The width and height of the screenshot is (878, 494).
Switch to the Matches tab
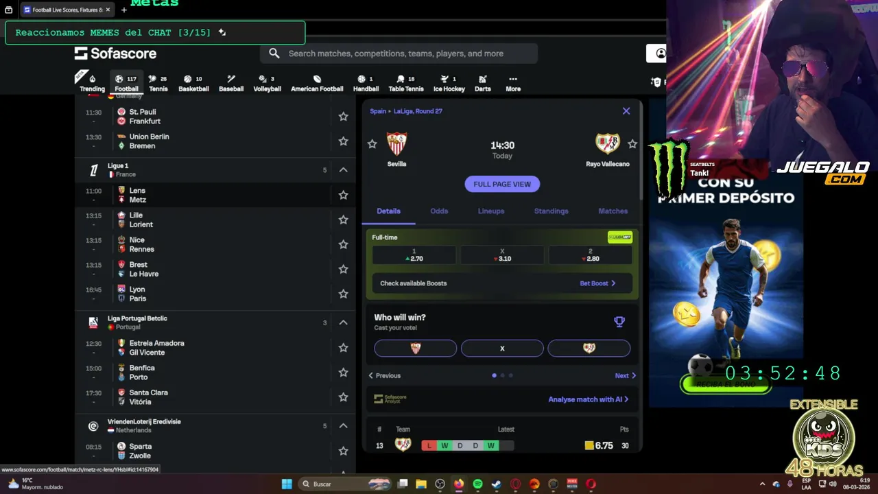[613, 211]
